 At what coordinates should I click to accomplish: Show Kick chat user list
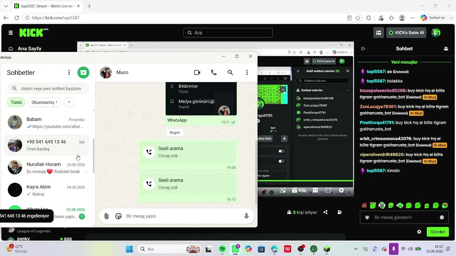(446, 49)
